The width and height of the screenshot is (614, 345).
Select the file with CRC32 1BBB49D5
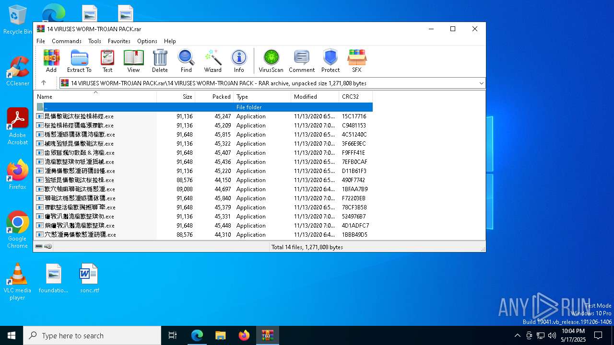point(203,235)
